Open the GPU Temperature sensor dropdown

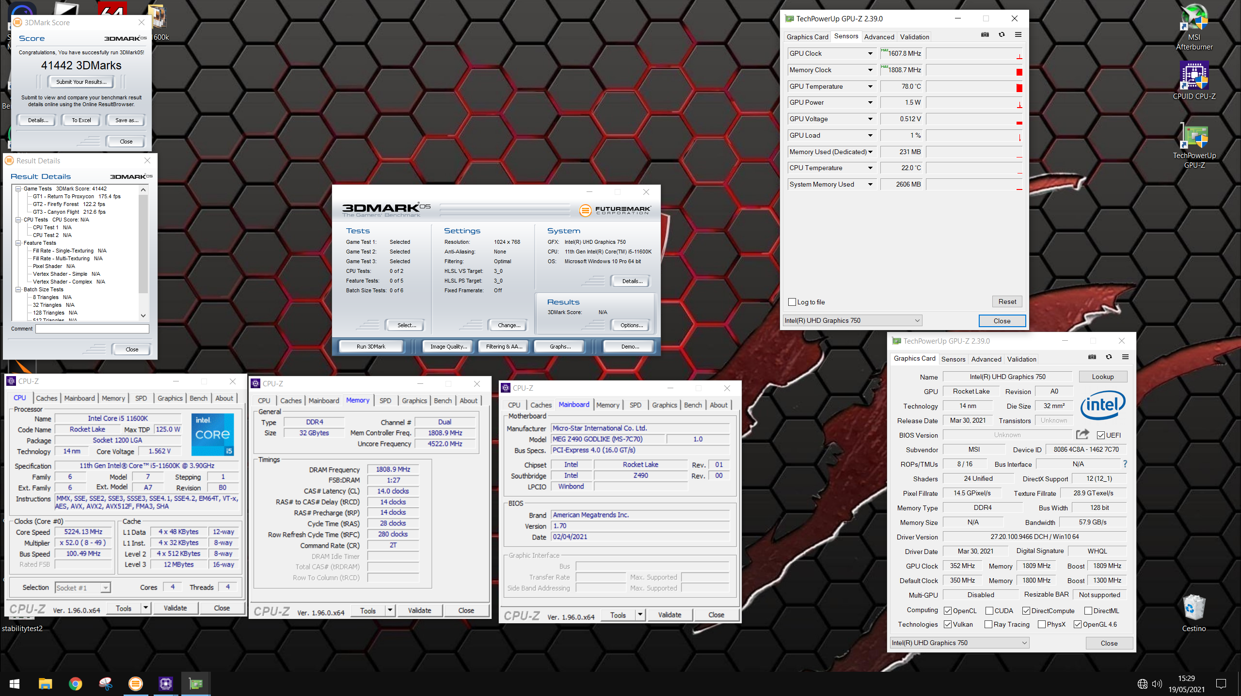click(x=870, y=87)
